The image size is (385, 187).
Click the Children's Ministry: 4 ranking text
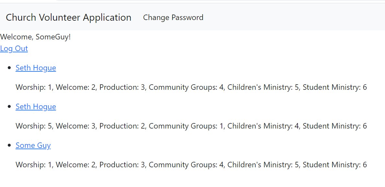(263, 126)
